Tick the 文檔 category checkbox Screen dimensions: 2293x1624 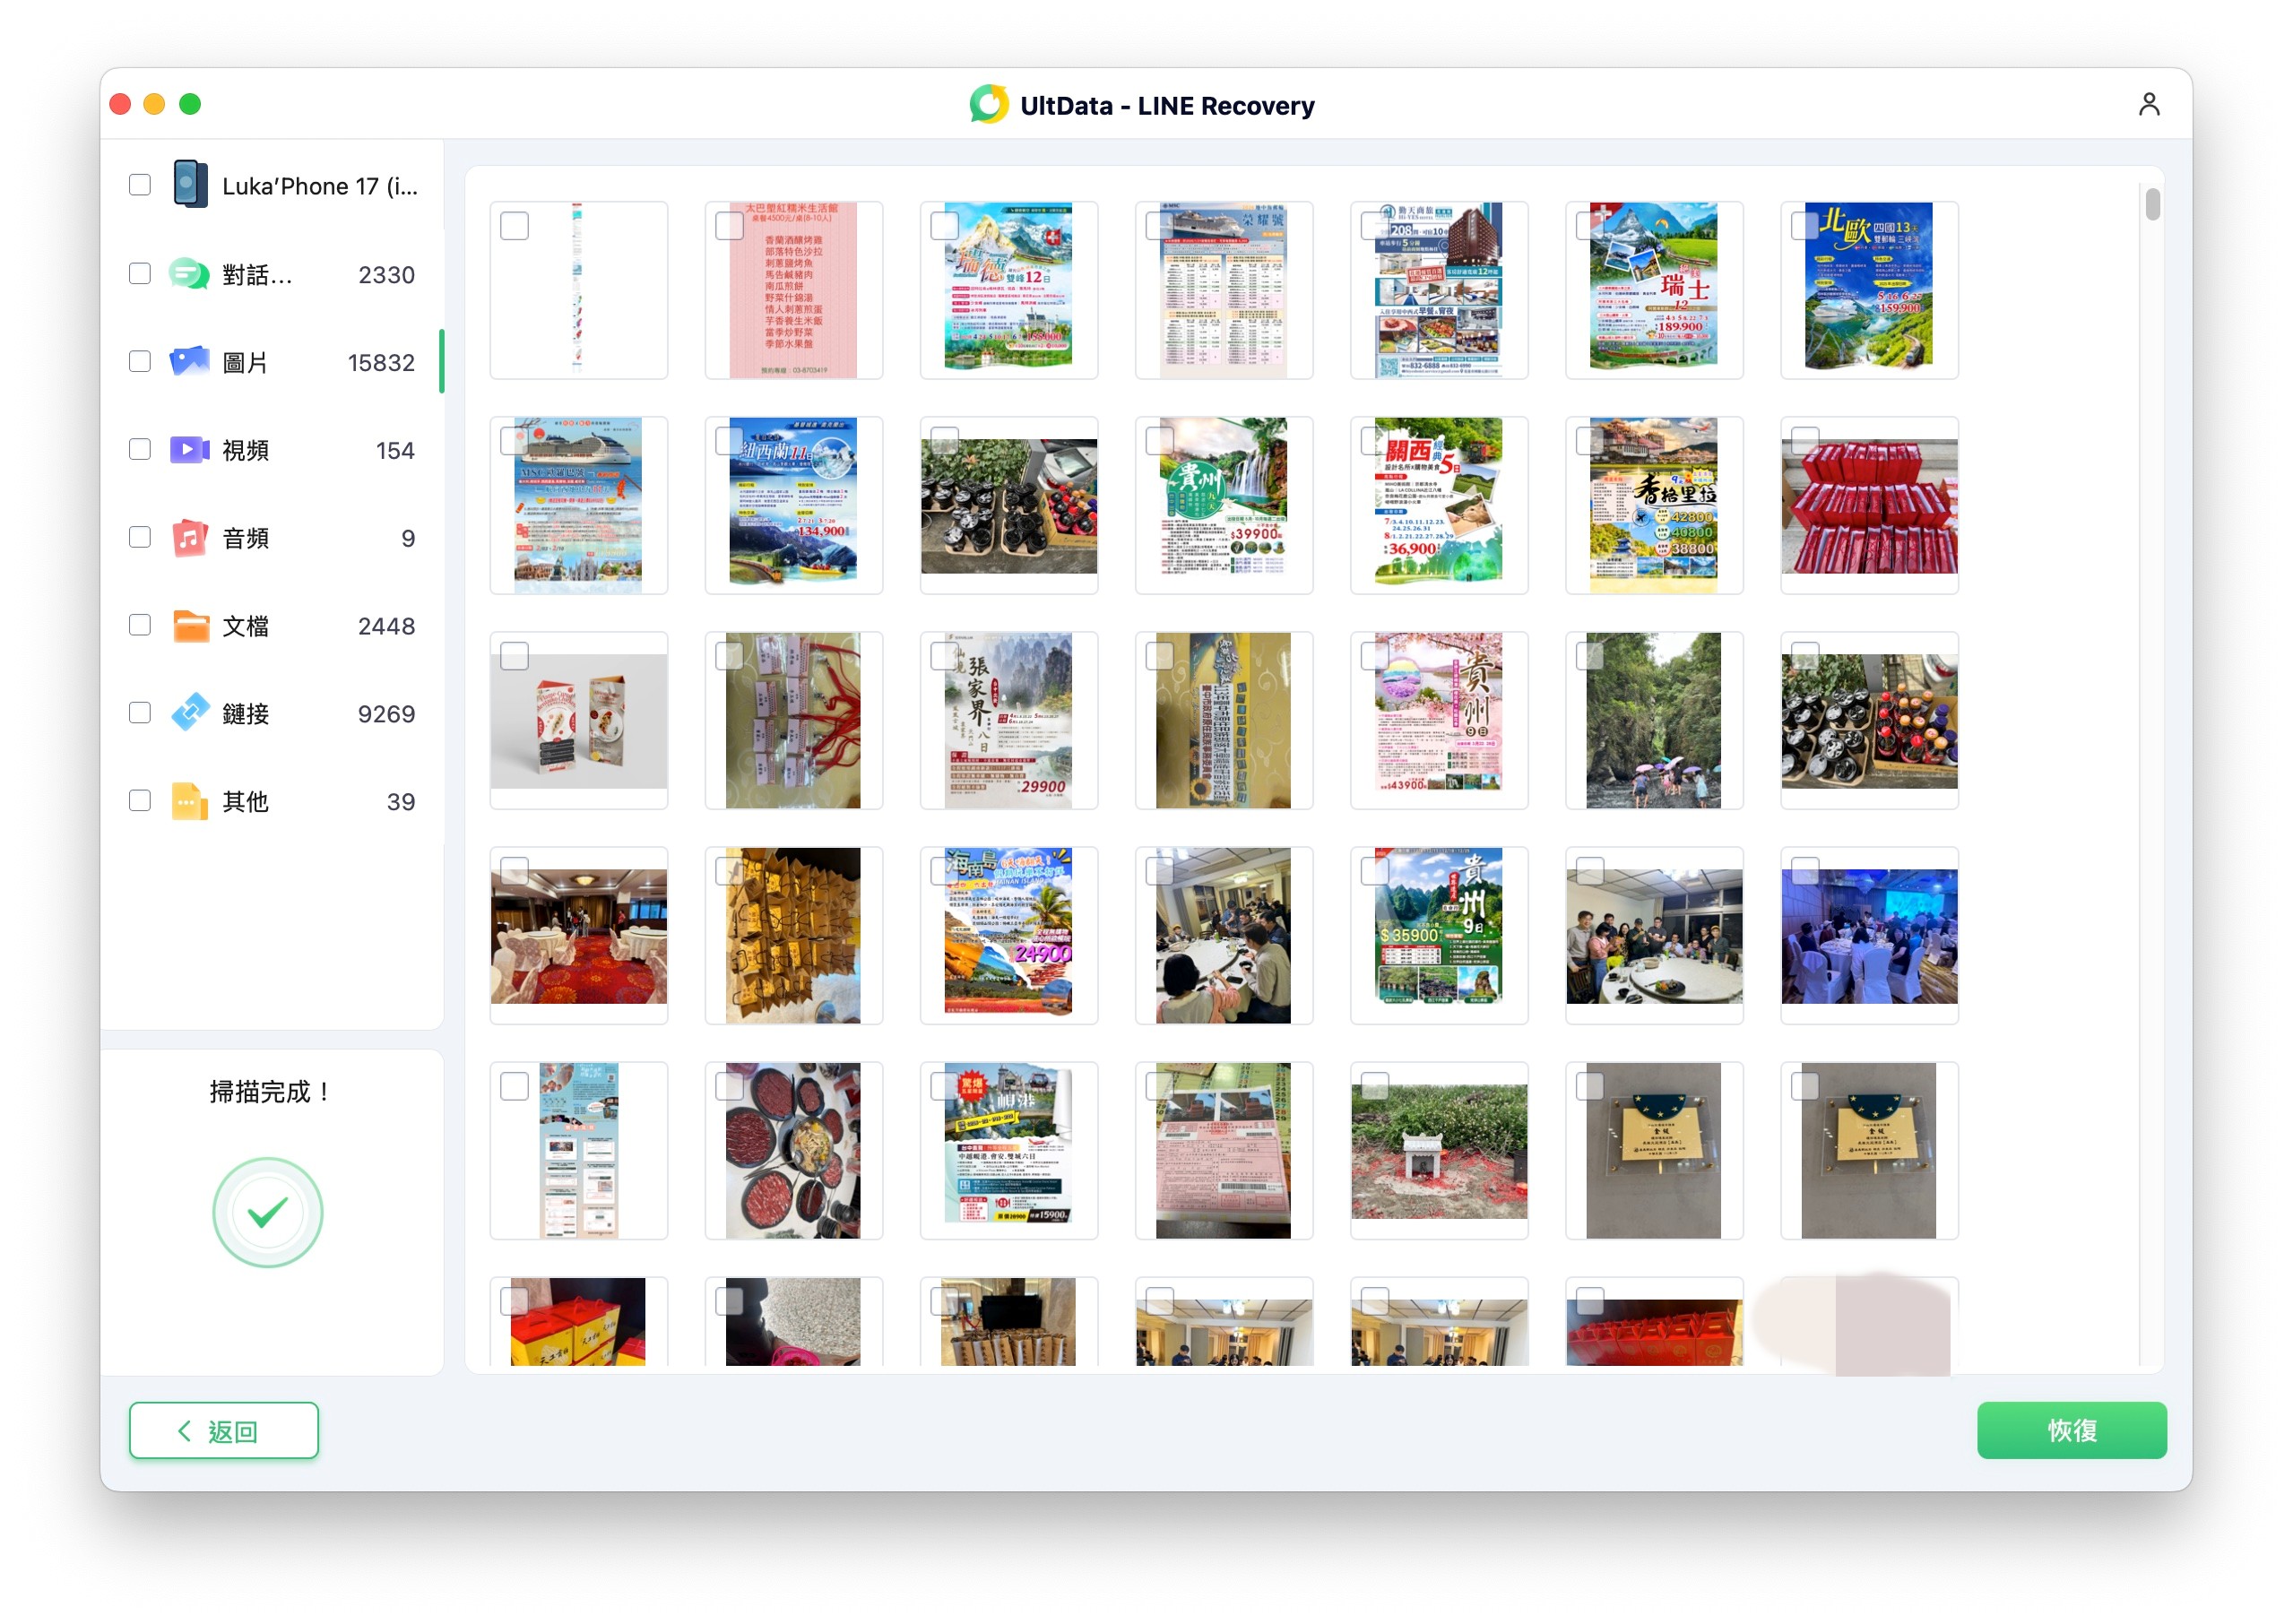pyautogui.click(x=139, y=625)
